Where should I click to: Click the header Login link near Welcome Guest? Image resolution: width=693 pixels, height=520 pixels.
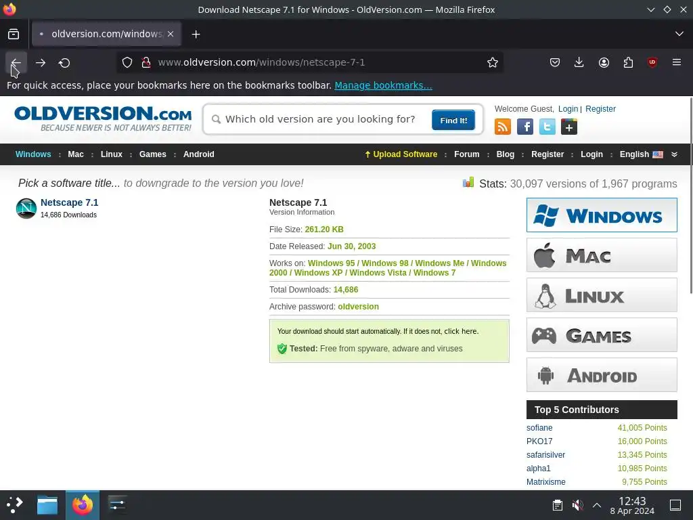(568, 109)
